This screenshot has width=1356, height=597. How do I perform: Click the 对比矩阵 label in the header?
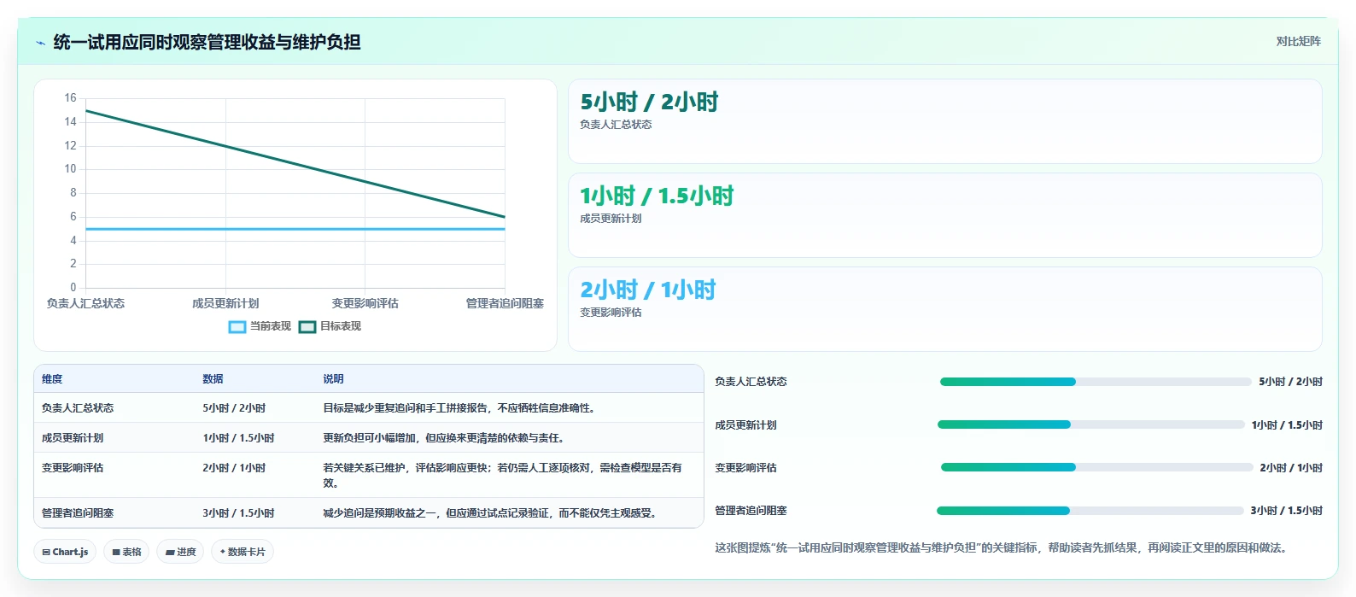(1298, 41)
